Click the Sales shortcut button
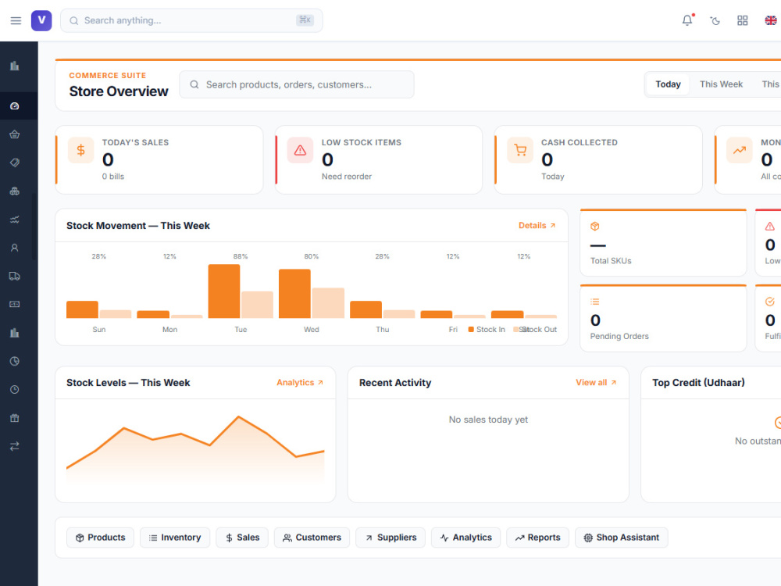 click(242, 538)
